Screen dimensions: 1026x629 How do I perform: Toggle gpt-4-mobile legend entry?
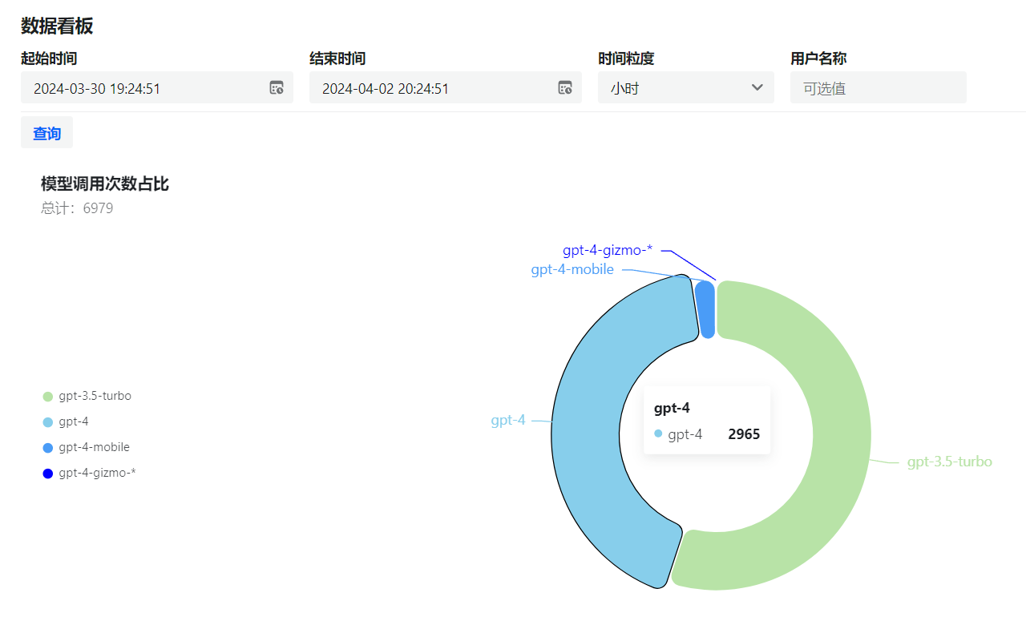click(87, 447)
